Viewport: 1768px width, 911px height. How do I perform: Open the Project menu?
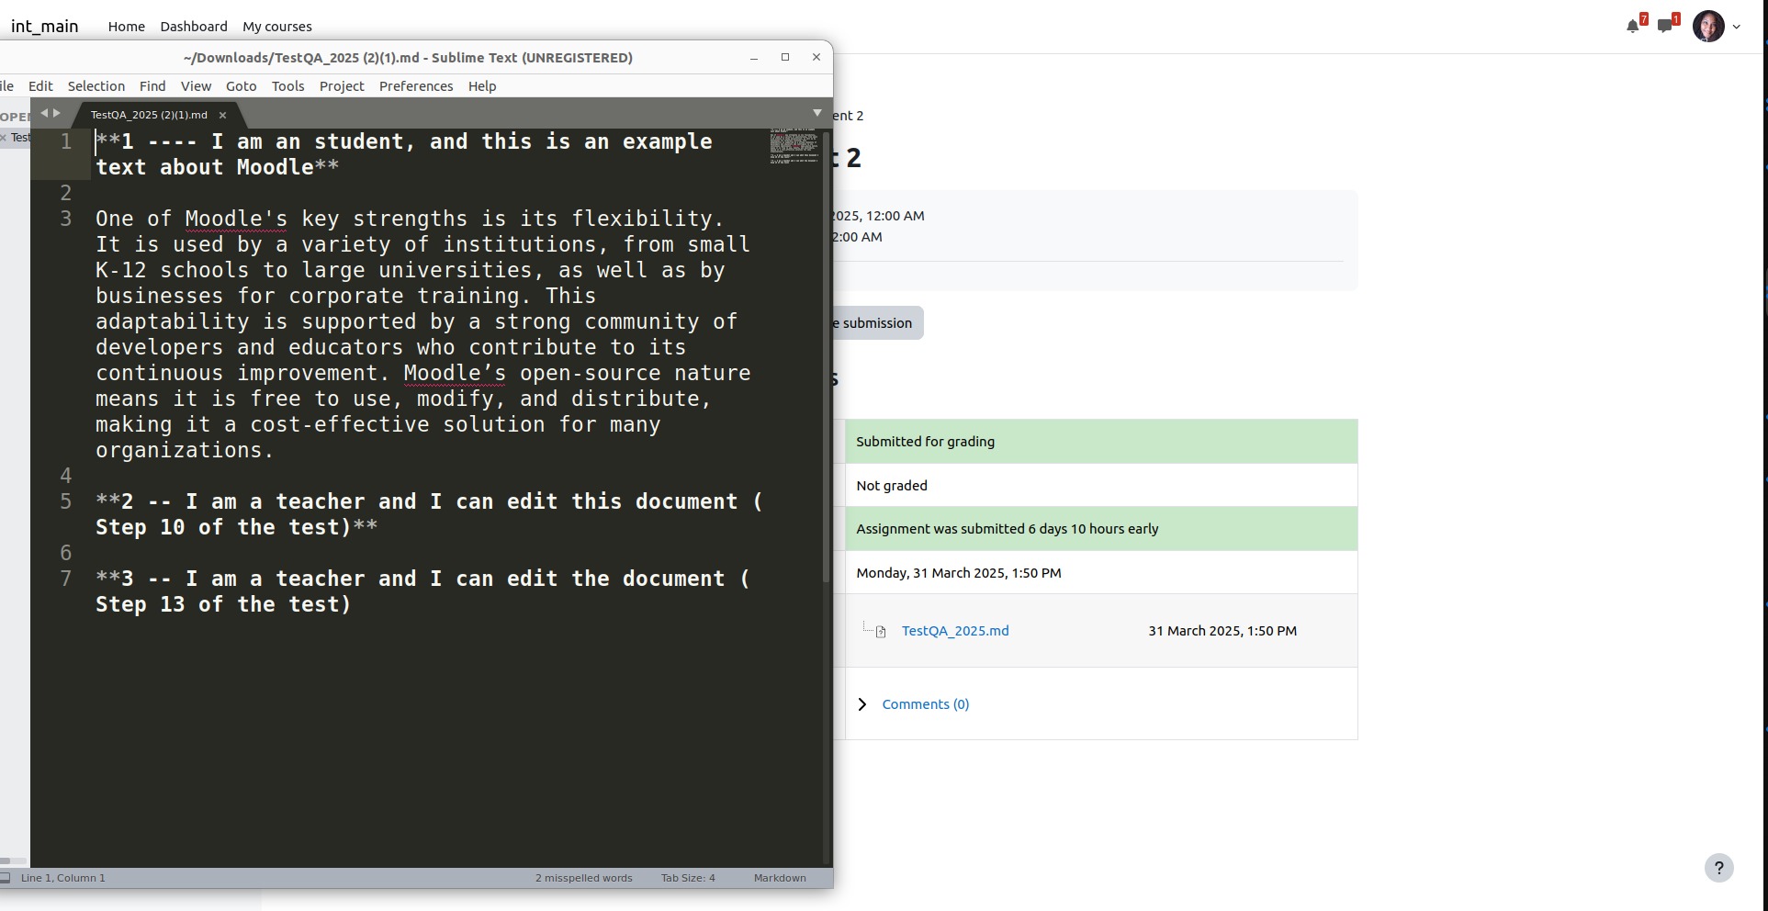342,86
